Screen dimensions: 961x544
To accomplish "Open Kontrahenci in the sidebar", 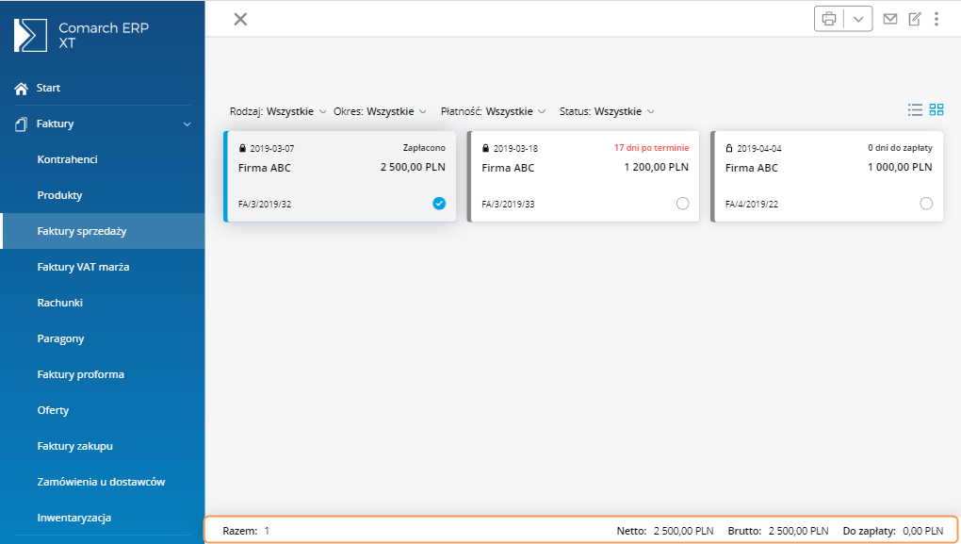I will (x=68, y=159).
